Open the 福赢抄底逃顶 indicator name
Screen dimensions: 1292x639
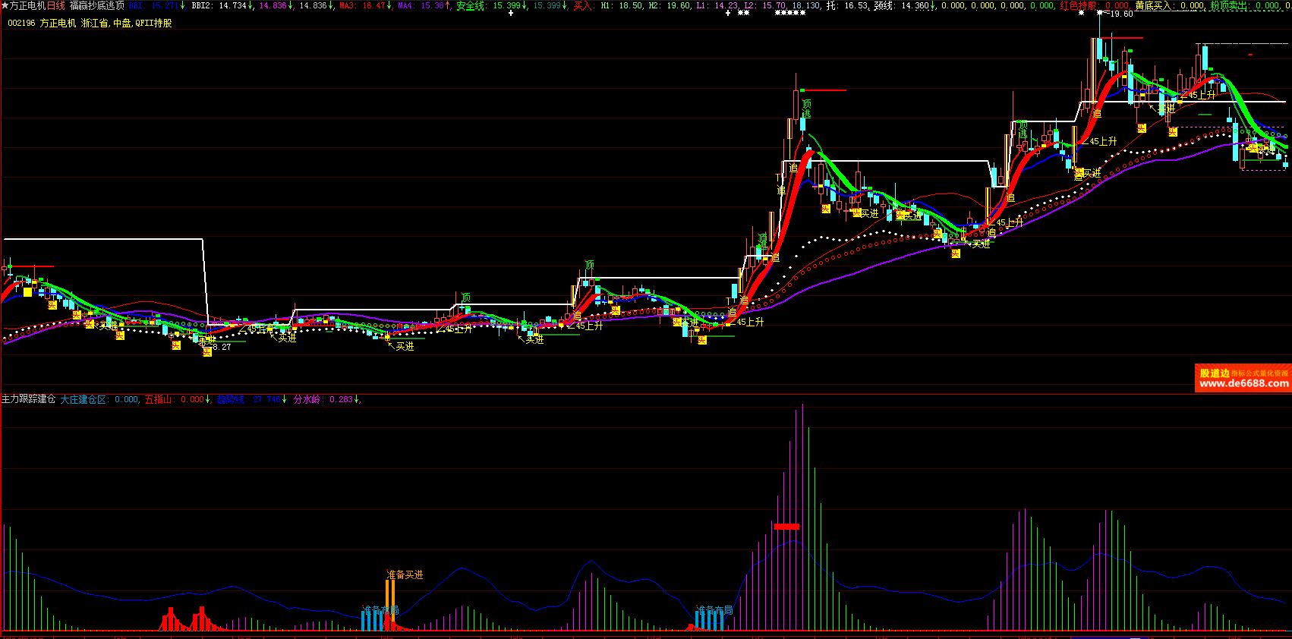97,5
